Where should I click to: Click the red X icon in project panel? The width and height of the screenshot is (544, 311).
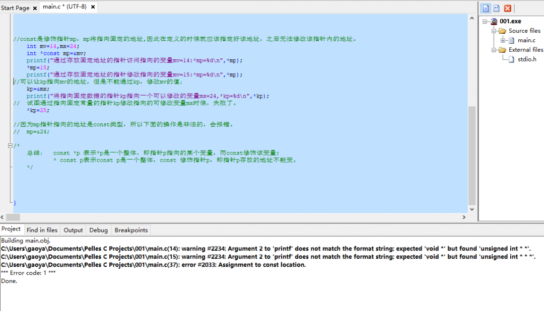(x=508, y=9)
